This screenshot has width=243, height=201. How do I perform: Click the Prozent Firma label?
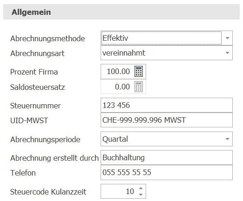pos(34,72)
